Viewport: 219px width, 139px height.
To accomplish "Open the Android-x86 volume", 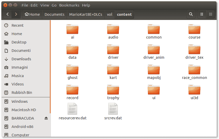I will tap(25, 127).
